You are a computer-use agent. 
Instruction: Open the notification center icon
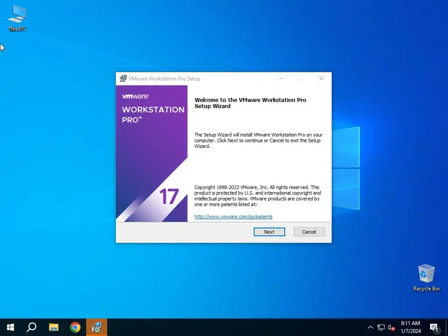click(x=434, y=327)
